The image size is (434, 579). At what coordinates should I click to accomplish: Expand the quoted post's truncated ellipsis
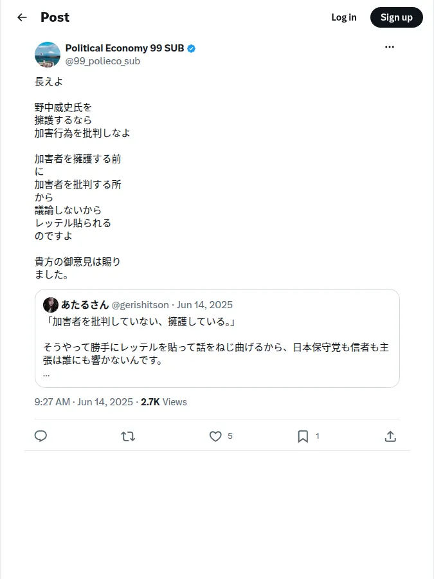[46, 374]
